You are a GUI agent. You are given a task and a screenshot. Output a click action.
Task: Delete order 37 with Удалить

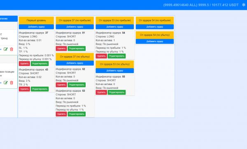click(x=24, y=64)
